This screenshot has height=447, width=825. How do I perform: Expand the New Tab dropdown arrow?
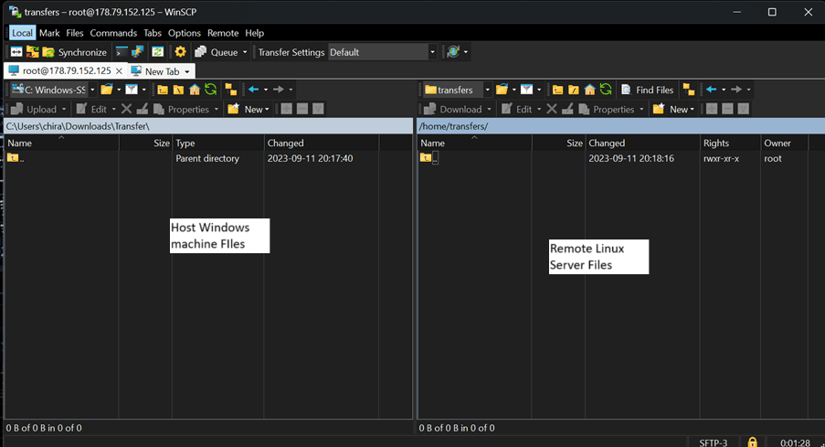click(186, 71)
